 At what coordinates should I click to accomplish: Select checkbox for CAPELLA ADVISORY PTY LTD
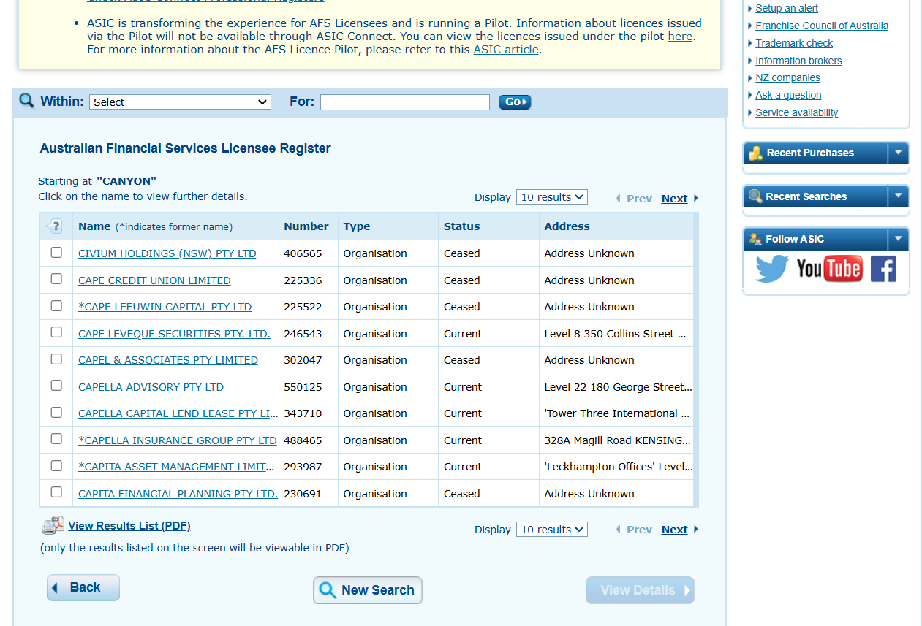pyautogui.click(x=56, y=385)
